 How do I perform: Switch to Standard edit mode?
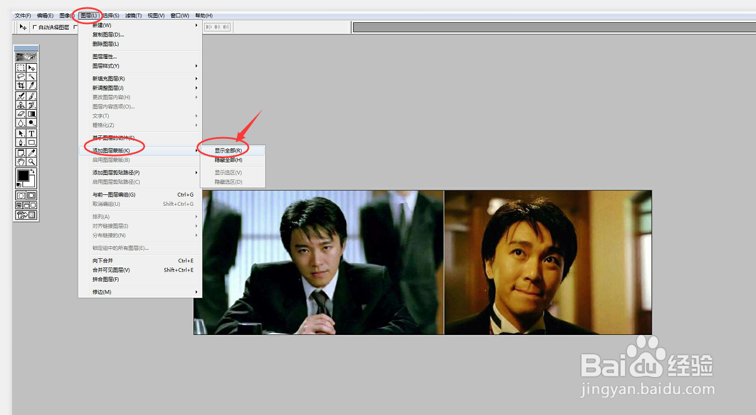coord(21,195)
